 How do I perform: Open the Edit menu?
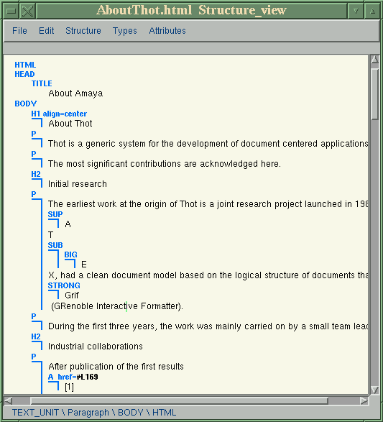point(46,31)
